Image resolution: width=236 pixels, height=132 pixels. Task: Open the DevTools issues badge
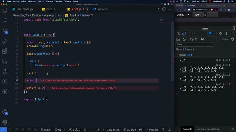(211, 33)
